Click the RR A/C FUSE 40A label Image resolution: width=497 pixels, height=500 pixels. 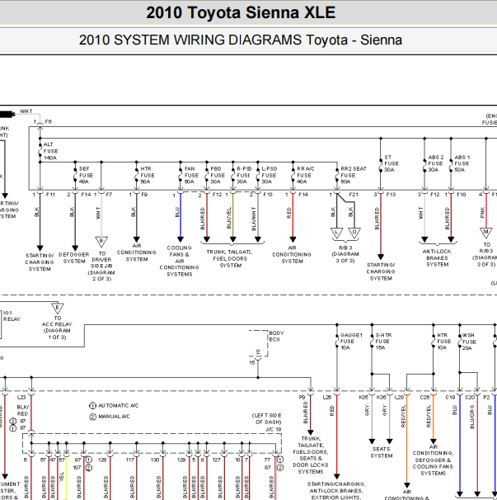306,175
